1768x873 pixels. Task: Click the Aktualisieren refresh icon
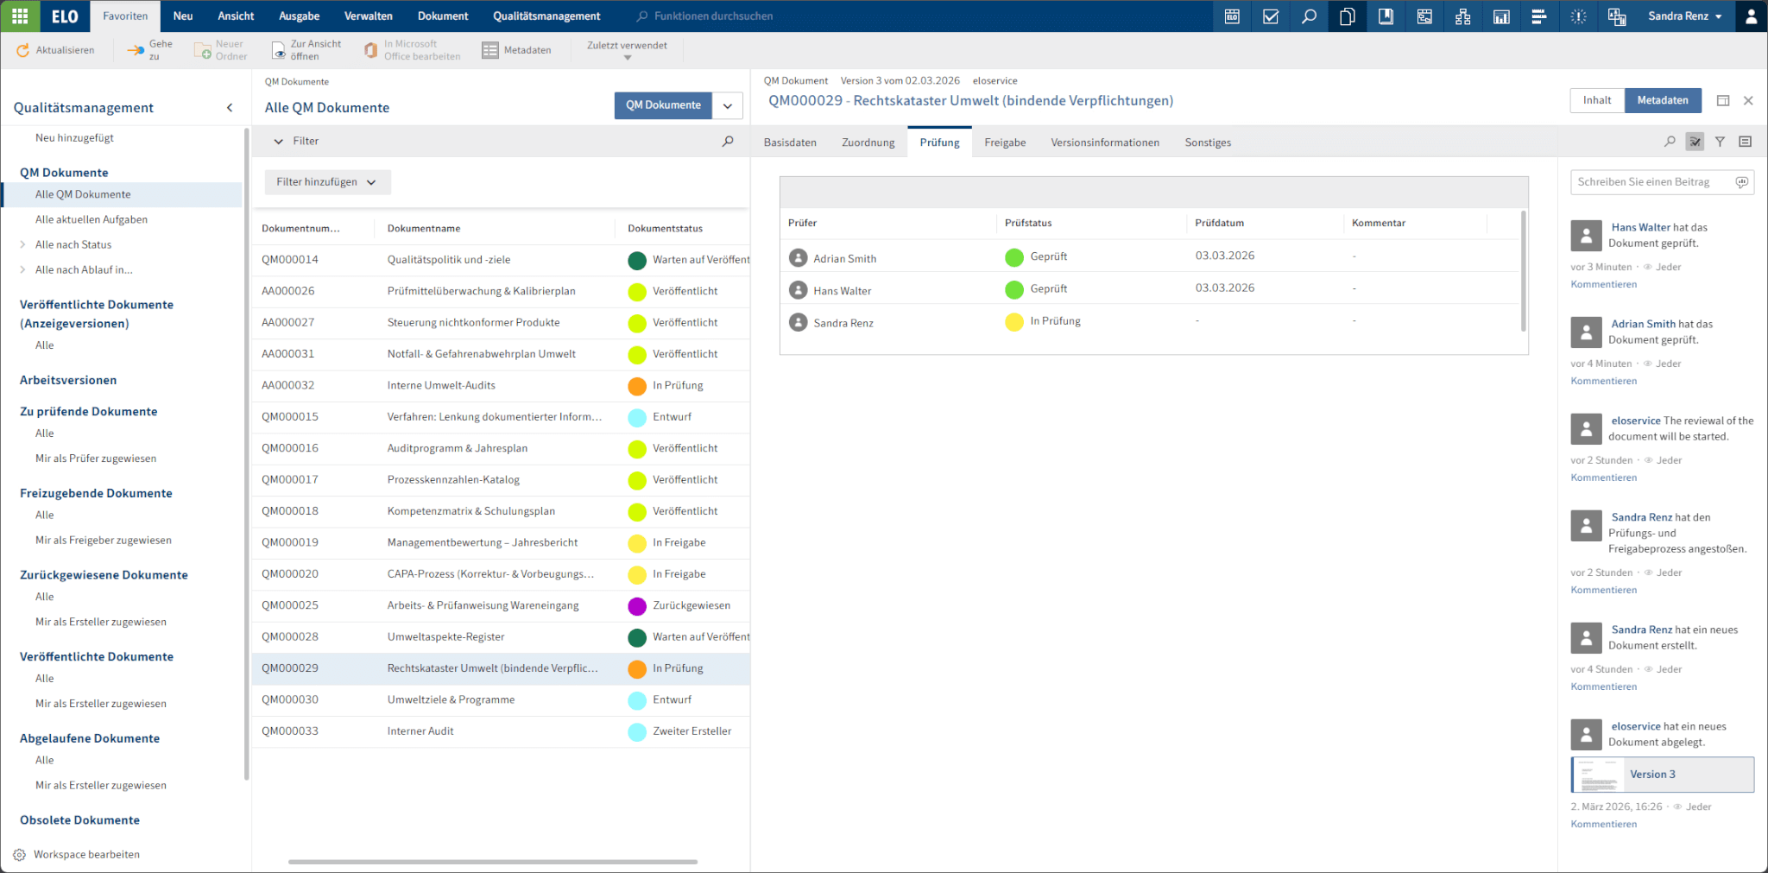tap(23, 50)
